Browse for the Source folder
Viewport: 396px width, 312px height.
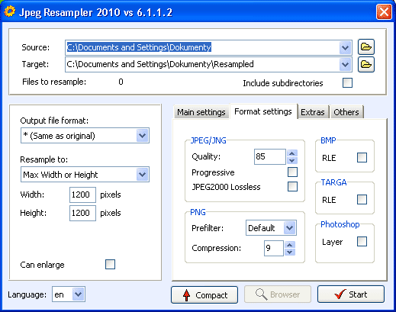pyautogui.click(x=366, y=47)
